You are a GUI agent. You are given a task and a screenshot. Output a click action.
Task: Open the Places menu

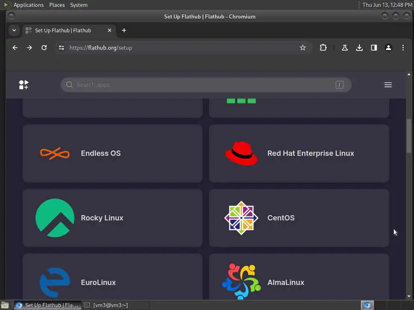point(57,5)
